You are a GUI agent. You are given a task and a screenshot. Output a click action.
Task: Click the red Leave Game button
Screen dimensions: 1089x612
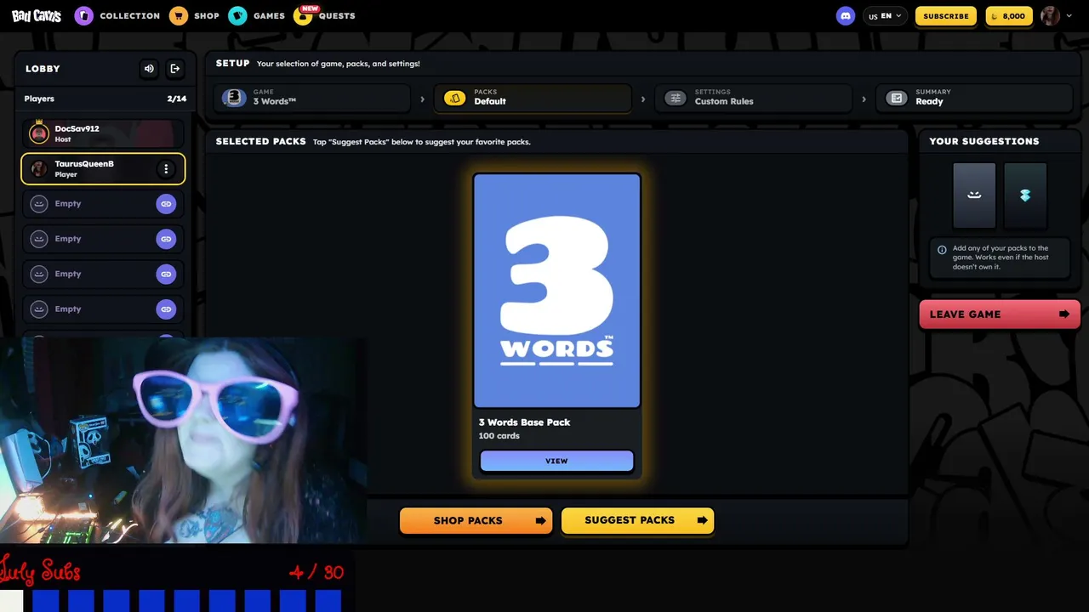(1000, 314)
